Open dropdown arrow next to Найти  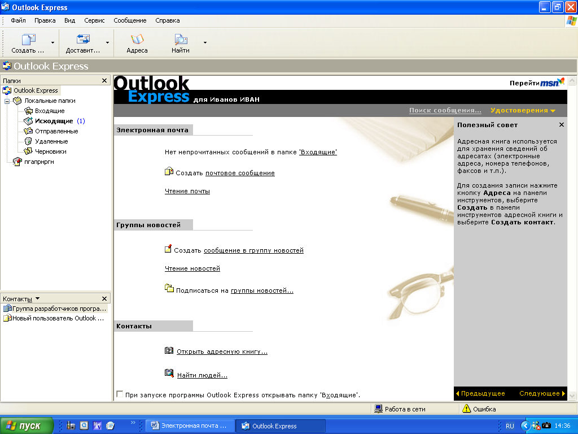pos(205,42)
